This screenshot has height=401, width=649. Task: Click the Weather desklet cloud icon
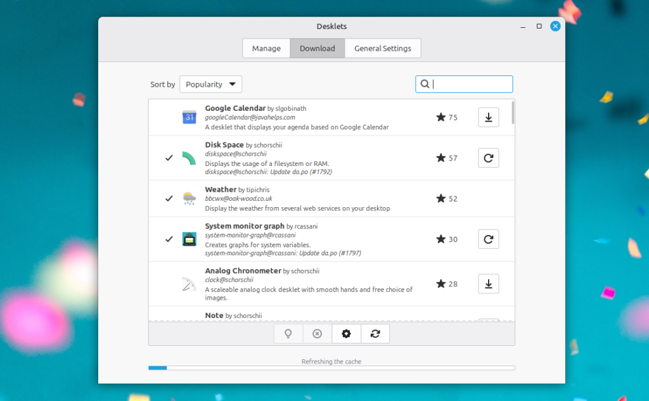click(190, 198)
